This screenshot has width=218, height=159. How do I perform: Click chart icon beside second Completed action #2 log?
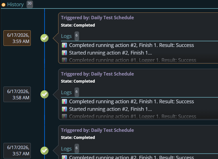point(64,102)
